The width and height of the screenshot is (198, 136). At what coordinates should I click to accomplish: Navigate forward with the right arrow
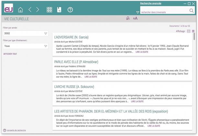tap(38, 10)
